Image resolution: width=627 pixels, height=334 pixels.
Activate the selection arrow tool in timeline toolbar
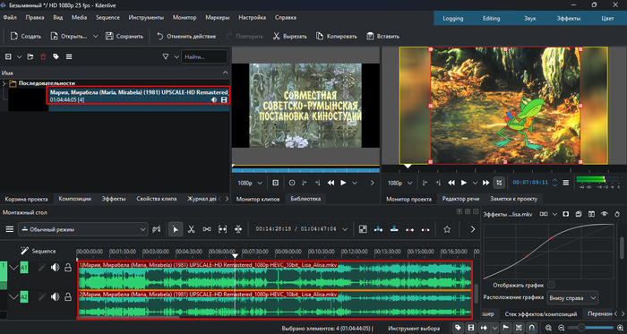pos(176,229)
